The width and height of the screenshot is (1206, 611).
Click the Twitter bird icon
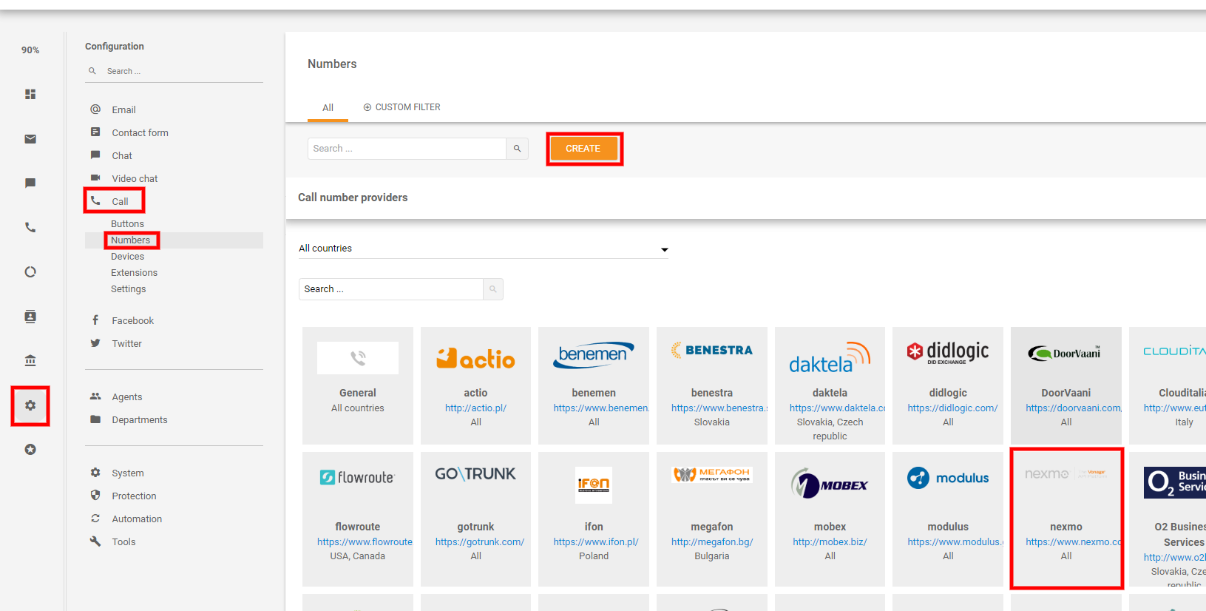pos(95,342)
